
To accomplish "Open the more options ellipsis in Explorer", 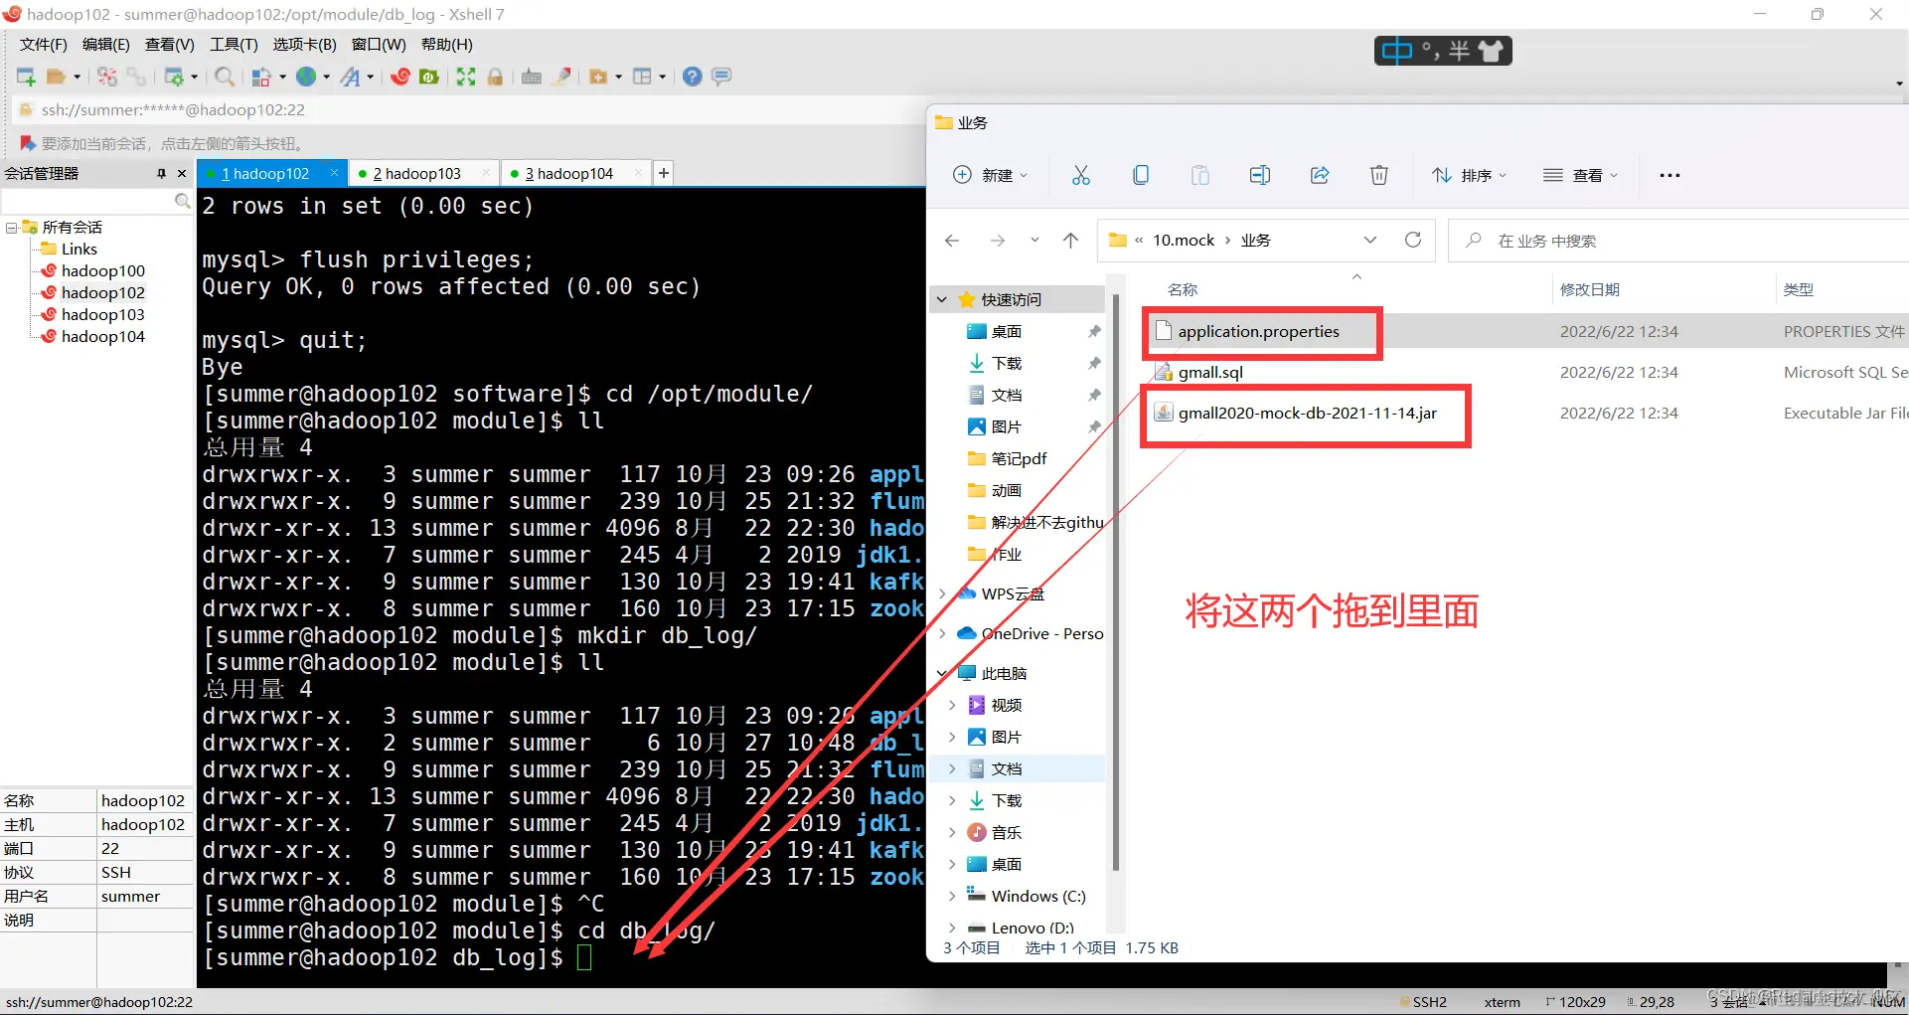I will (x=1670, y=175).
